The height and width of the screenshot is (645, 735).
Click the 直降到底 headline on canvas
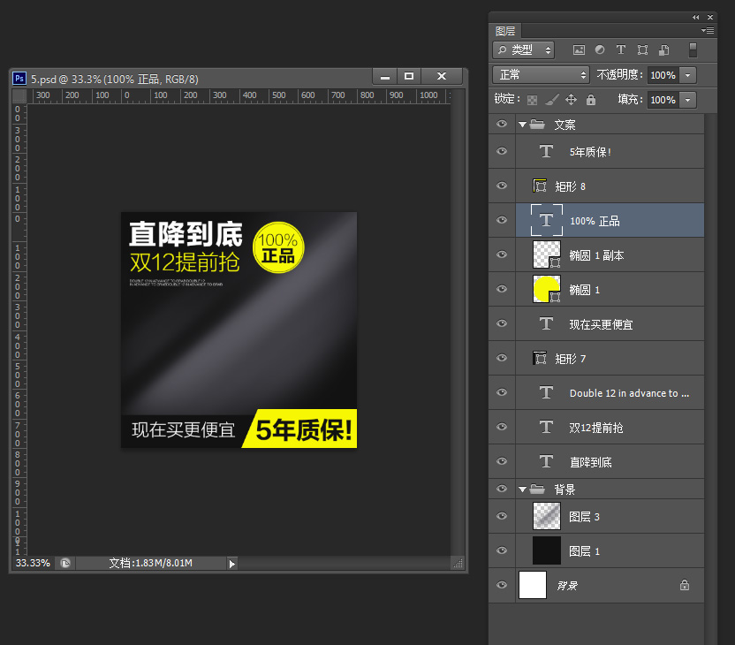point(186,234)
